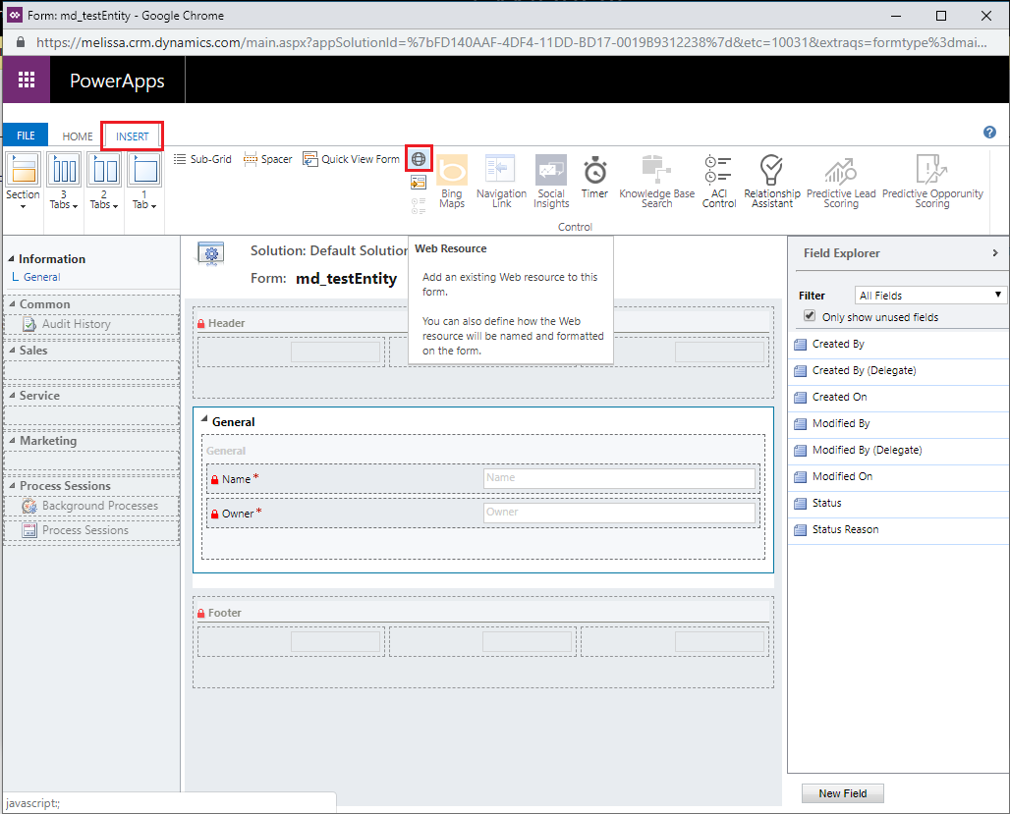Insert Bing Maps control
The height and width of the screenshot is (814, 1010).
click(452, 181)
